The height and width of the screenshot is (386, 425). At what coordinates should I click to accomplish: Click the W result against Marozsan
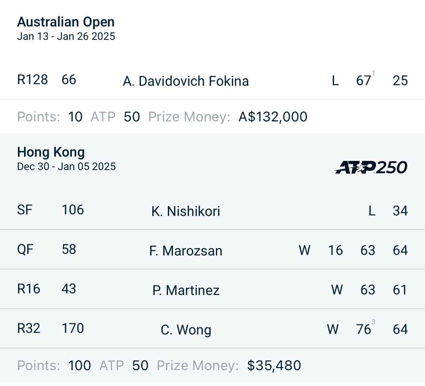(304, 251)
